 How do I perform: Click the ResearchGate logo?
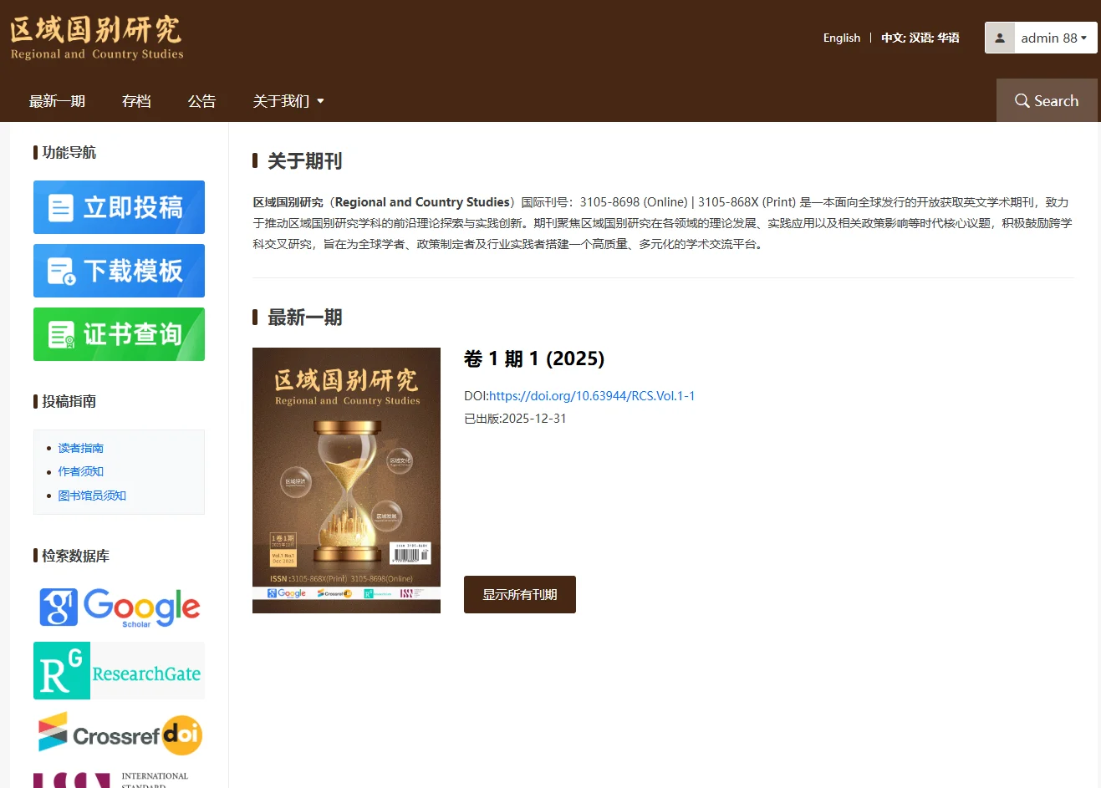119,670
